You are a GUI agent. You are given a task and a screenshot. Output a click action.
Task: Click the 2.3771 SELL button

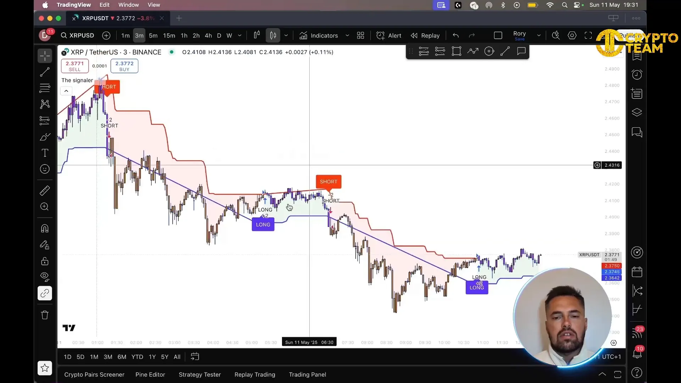pyautogui.click(x=74, y=66)
